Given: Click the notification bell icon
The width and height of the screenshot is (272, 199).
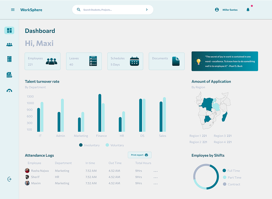Looking at the screenshot, I should 248,10.
